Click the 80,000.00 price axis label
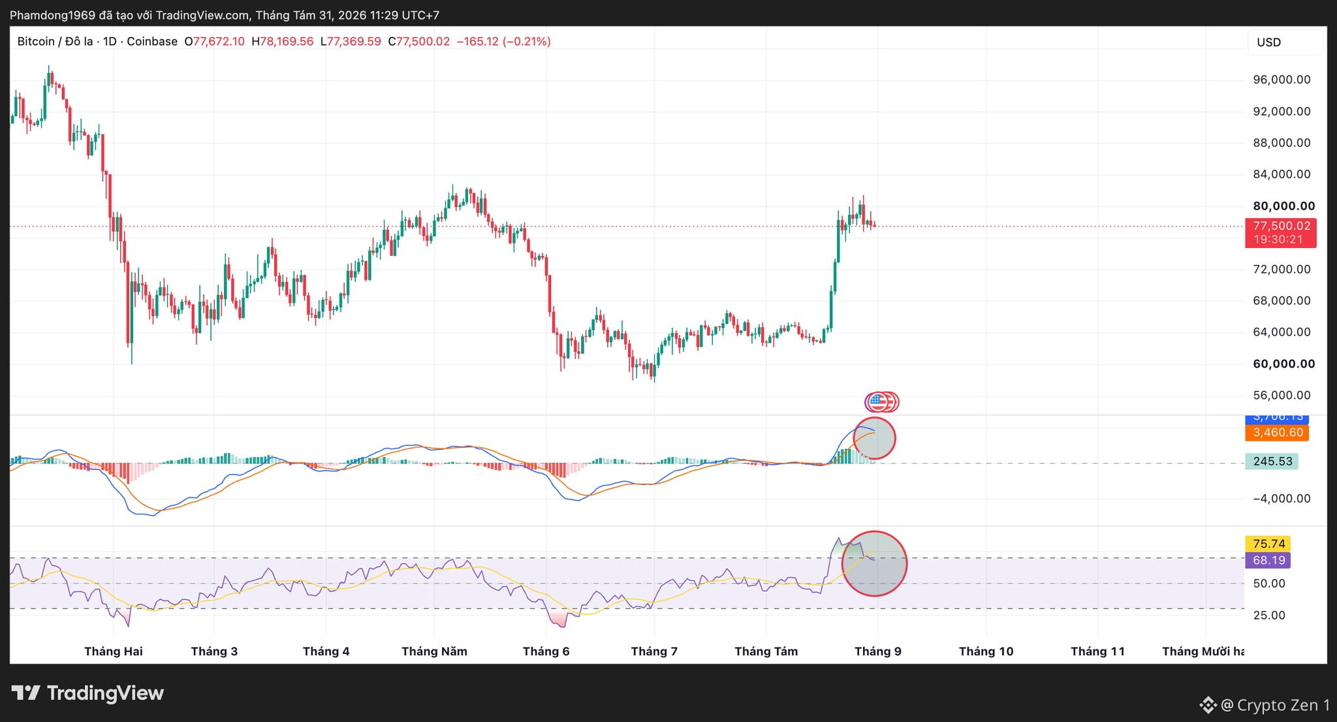Image resolution: width=1337 pixels, height=722 pixels. tap(1283, 206)
